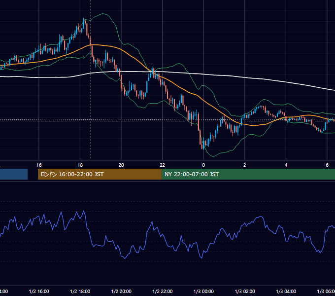Click hour label 16 under price chart
Screen dimensions: 335x296
(x=39, y=165)
